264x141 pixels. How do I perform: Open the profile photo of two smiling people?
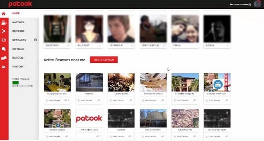[x=185, y=29]
